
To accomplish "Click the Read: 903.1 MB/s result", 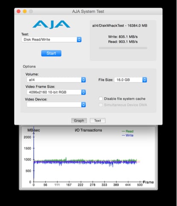I will [x=123, y=42].
